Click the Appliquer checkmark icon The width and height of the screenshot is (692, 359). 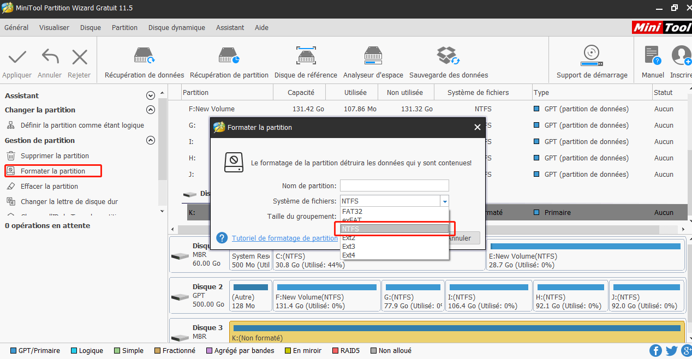[x=17, y=57]
